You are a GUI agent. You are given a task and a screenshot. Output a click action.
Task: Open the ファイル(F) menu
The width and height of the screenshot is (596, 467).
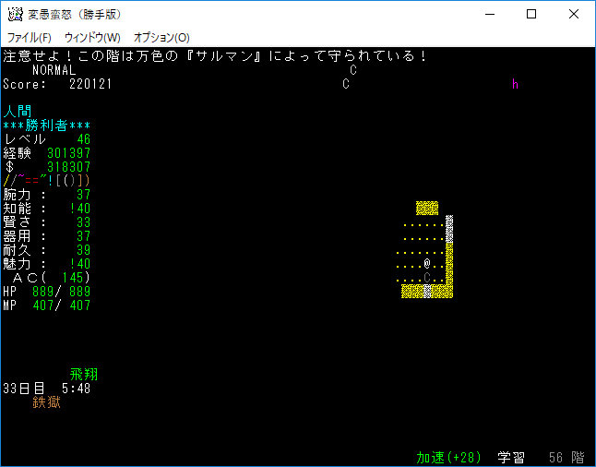[30, 37]
